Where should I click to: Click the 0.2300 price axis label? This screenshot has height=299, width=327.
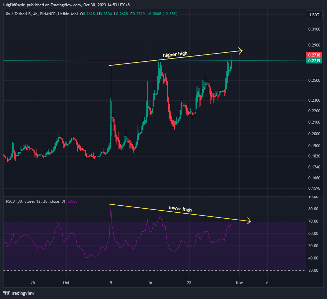click(x=314, y=100)
